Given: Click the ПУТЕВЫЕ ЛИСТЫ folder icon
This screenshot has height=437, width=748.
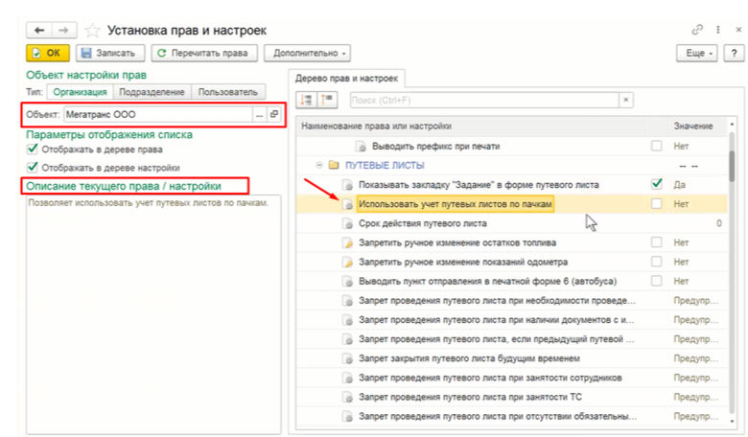Looking at the screenshot, I should click(x=334, y=166).
